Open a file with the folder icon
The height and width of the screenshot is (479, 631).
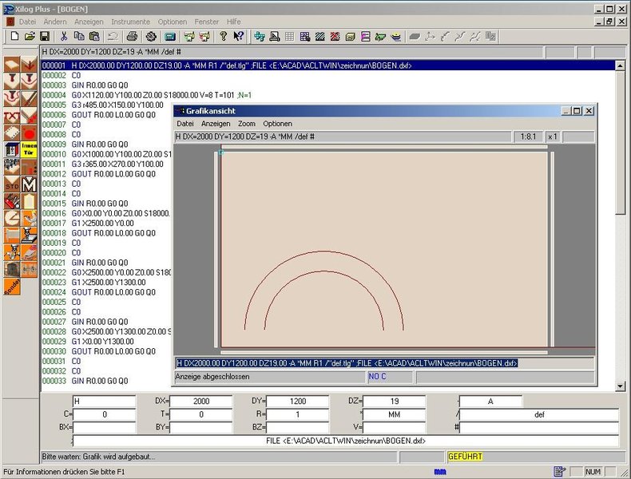click(30, 37)
